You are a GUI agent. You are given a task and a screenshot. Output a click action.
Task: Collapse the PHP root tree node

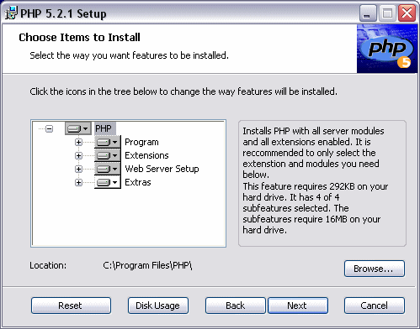coord(50,128)
